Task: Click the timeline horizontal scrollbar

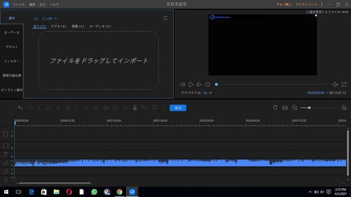Action: 55,183
